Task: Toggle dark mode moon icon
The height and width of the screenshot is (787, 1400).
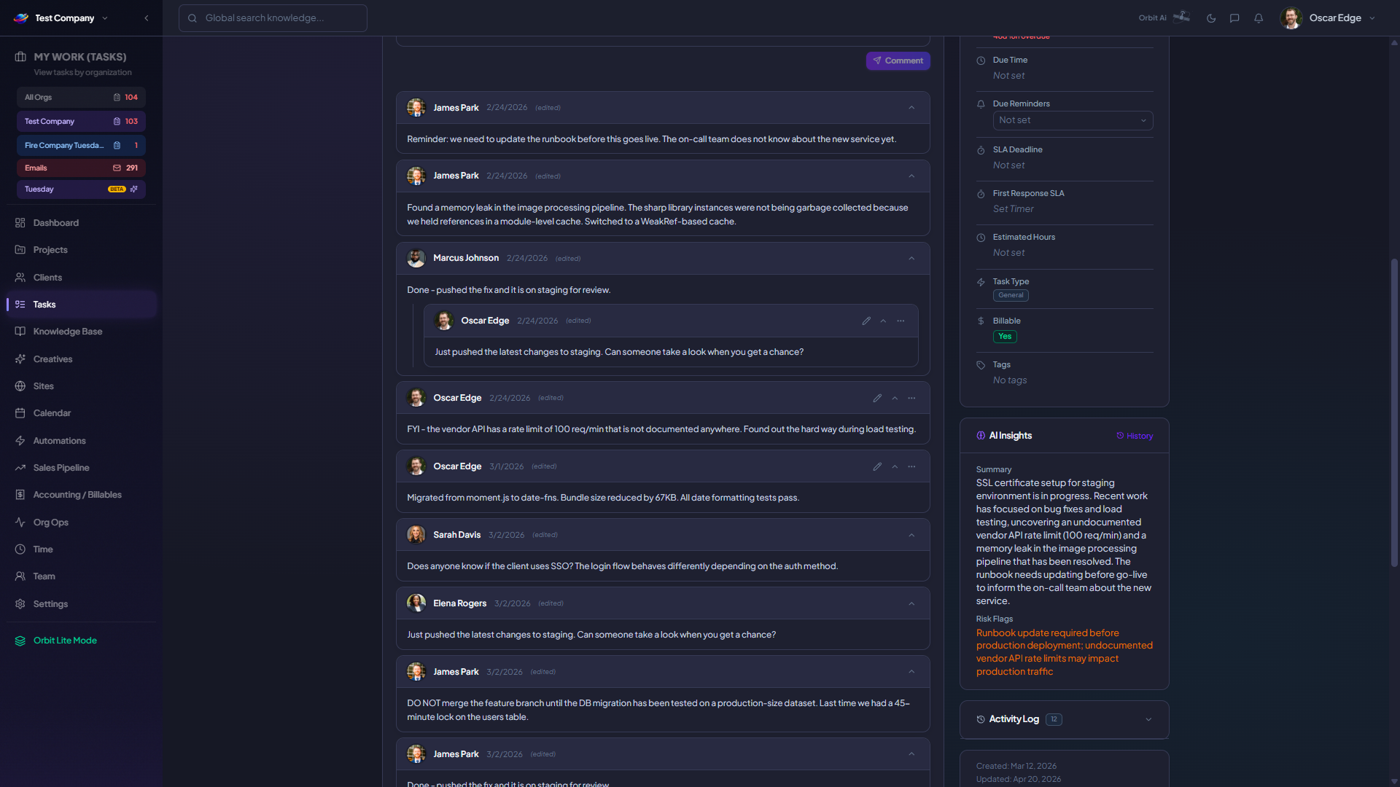Action: click(x=1211, y=18)
